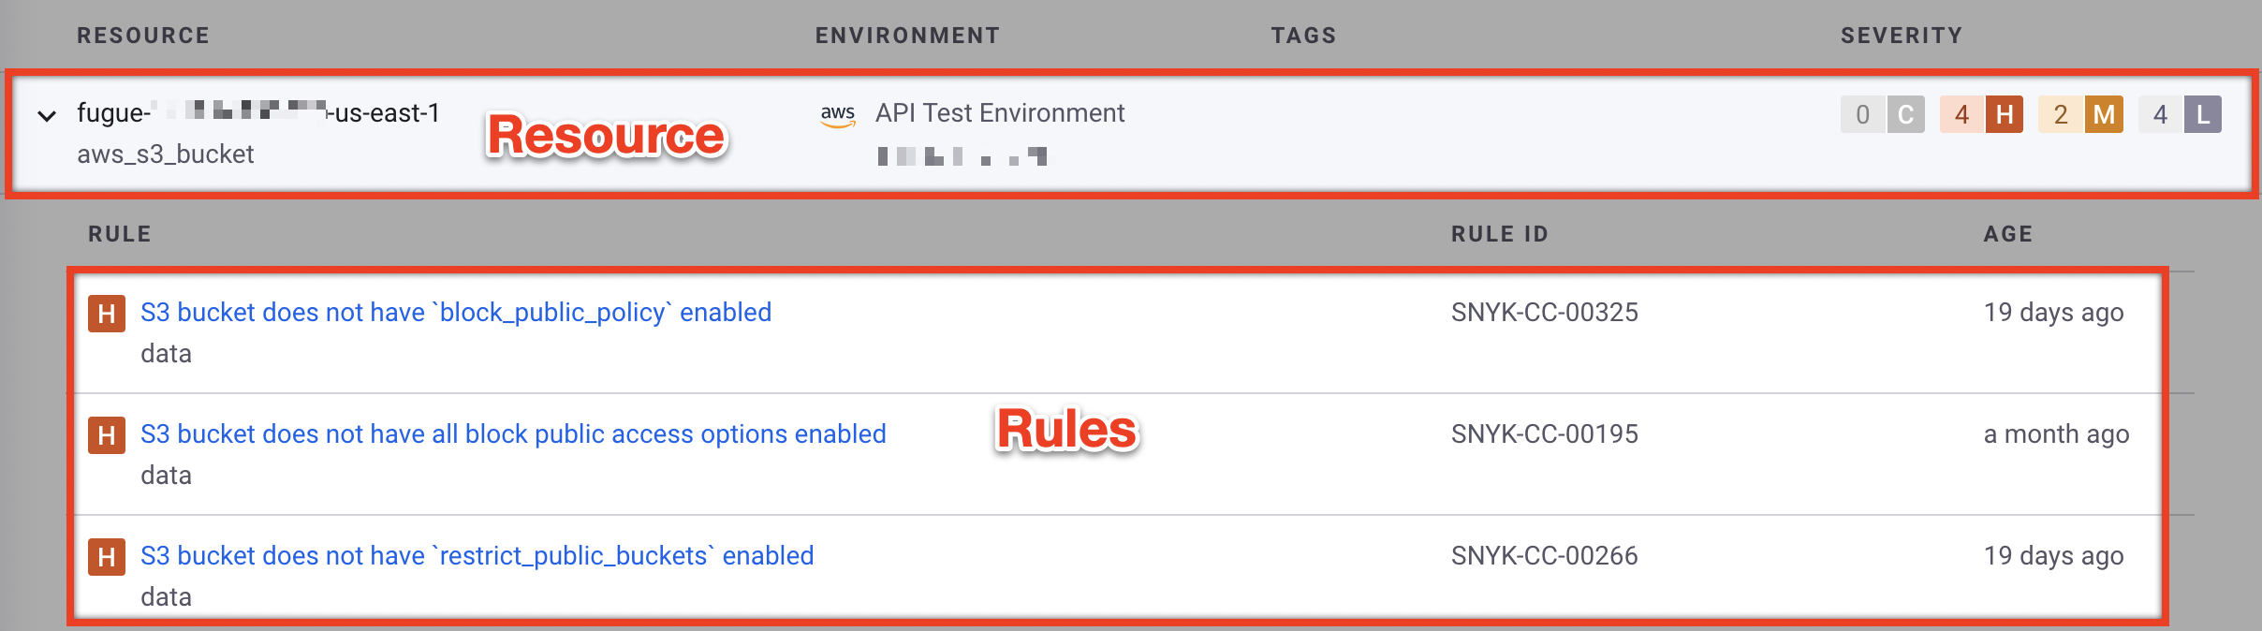Sort by the Resource column header
The width and height of the screenshot is (2262, 631).
click(143, 36)
